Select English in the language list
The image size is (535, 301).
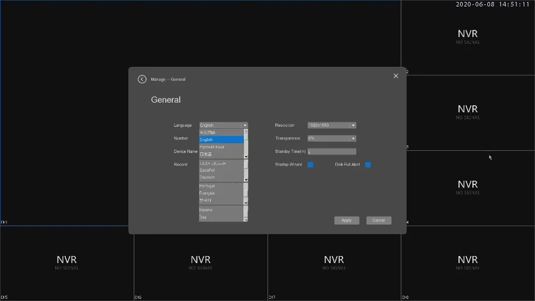(x=221, y=140)
